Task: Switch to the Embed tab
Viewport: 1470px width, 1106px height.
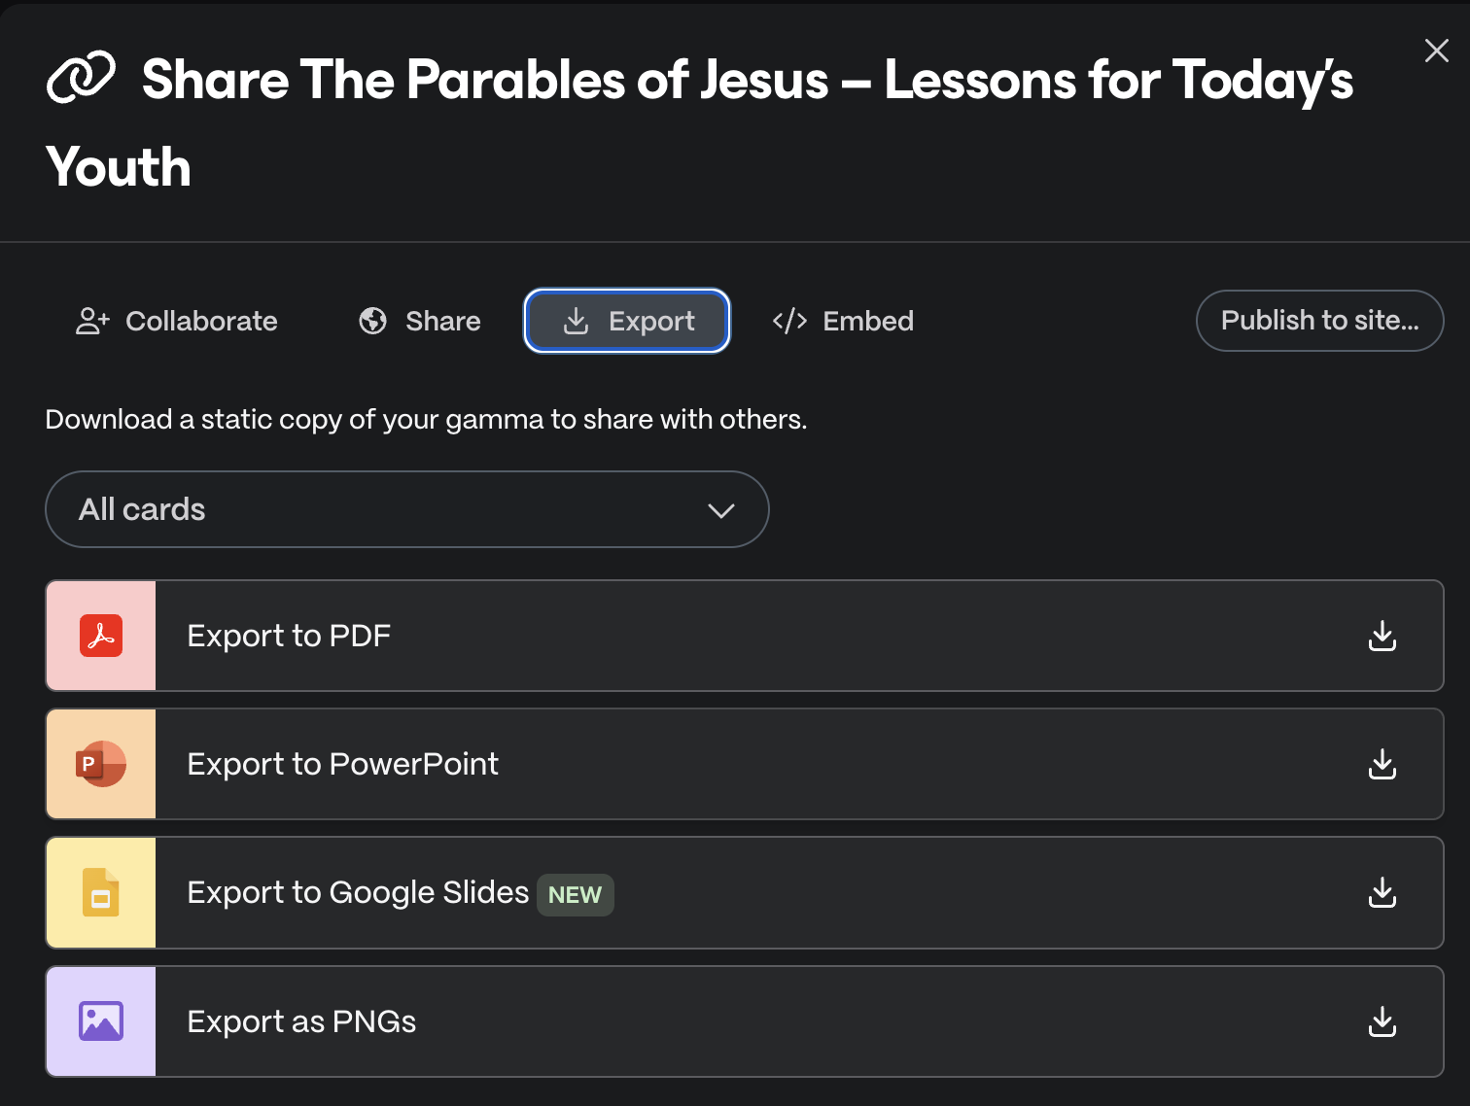Action: pos(868,321)
